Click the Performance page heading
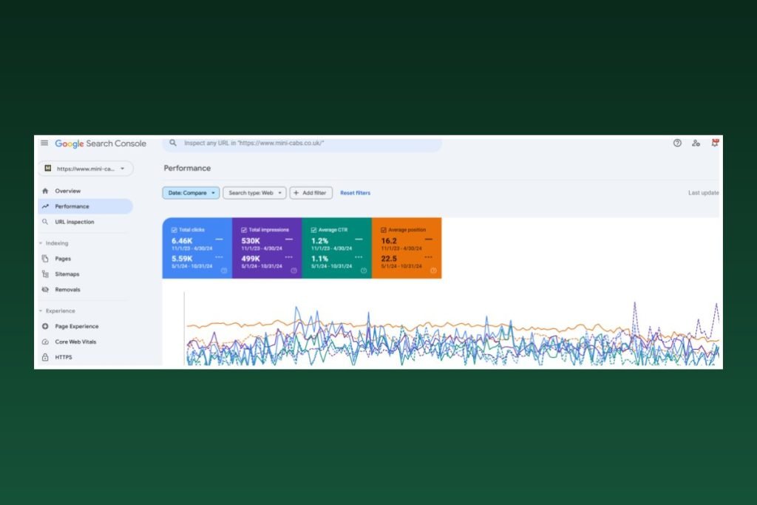The width and height of the screenshot is (757, 505). (x=187, y=168)
